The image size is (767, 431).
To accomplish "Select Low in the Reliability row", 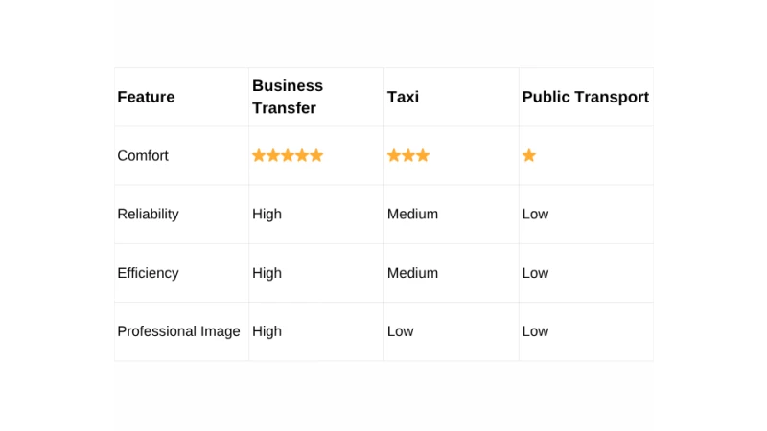I will (535, 214).
